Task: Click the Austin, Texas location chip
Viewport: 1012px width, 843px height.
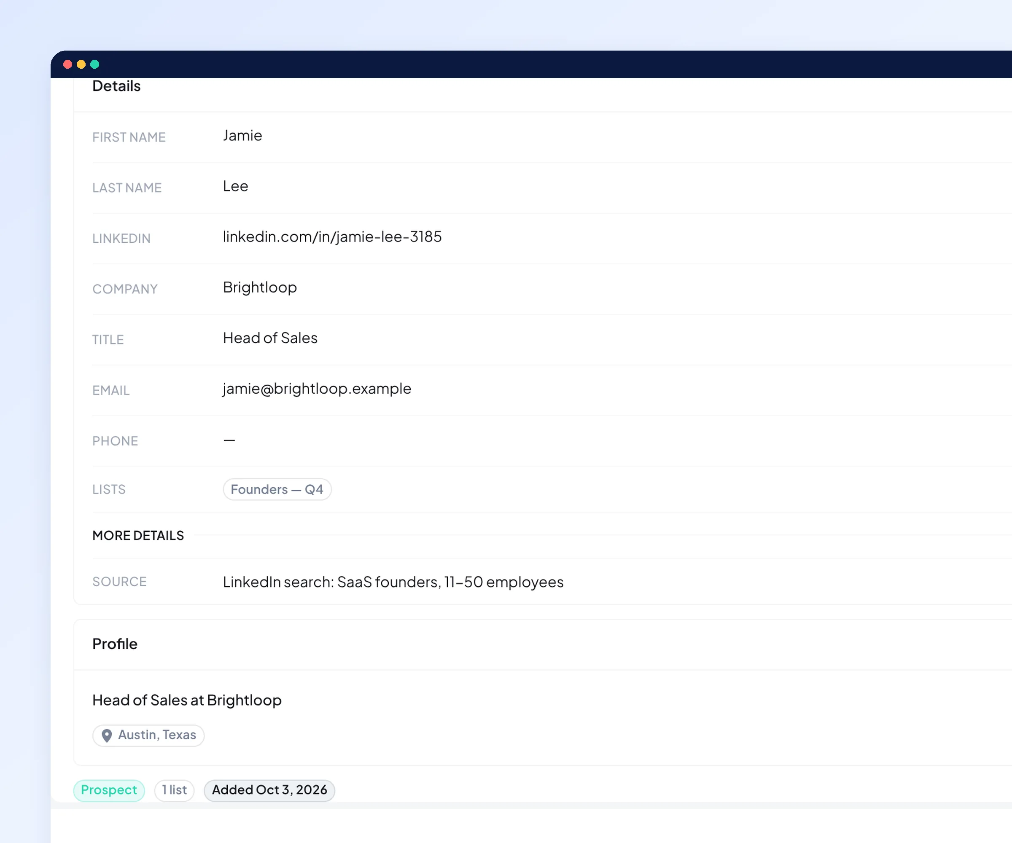Action: (148, 736)
